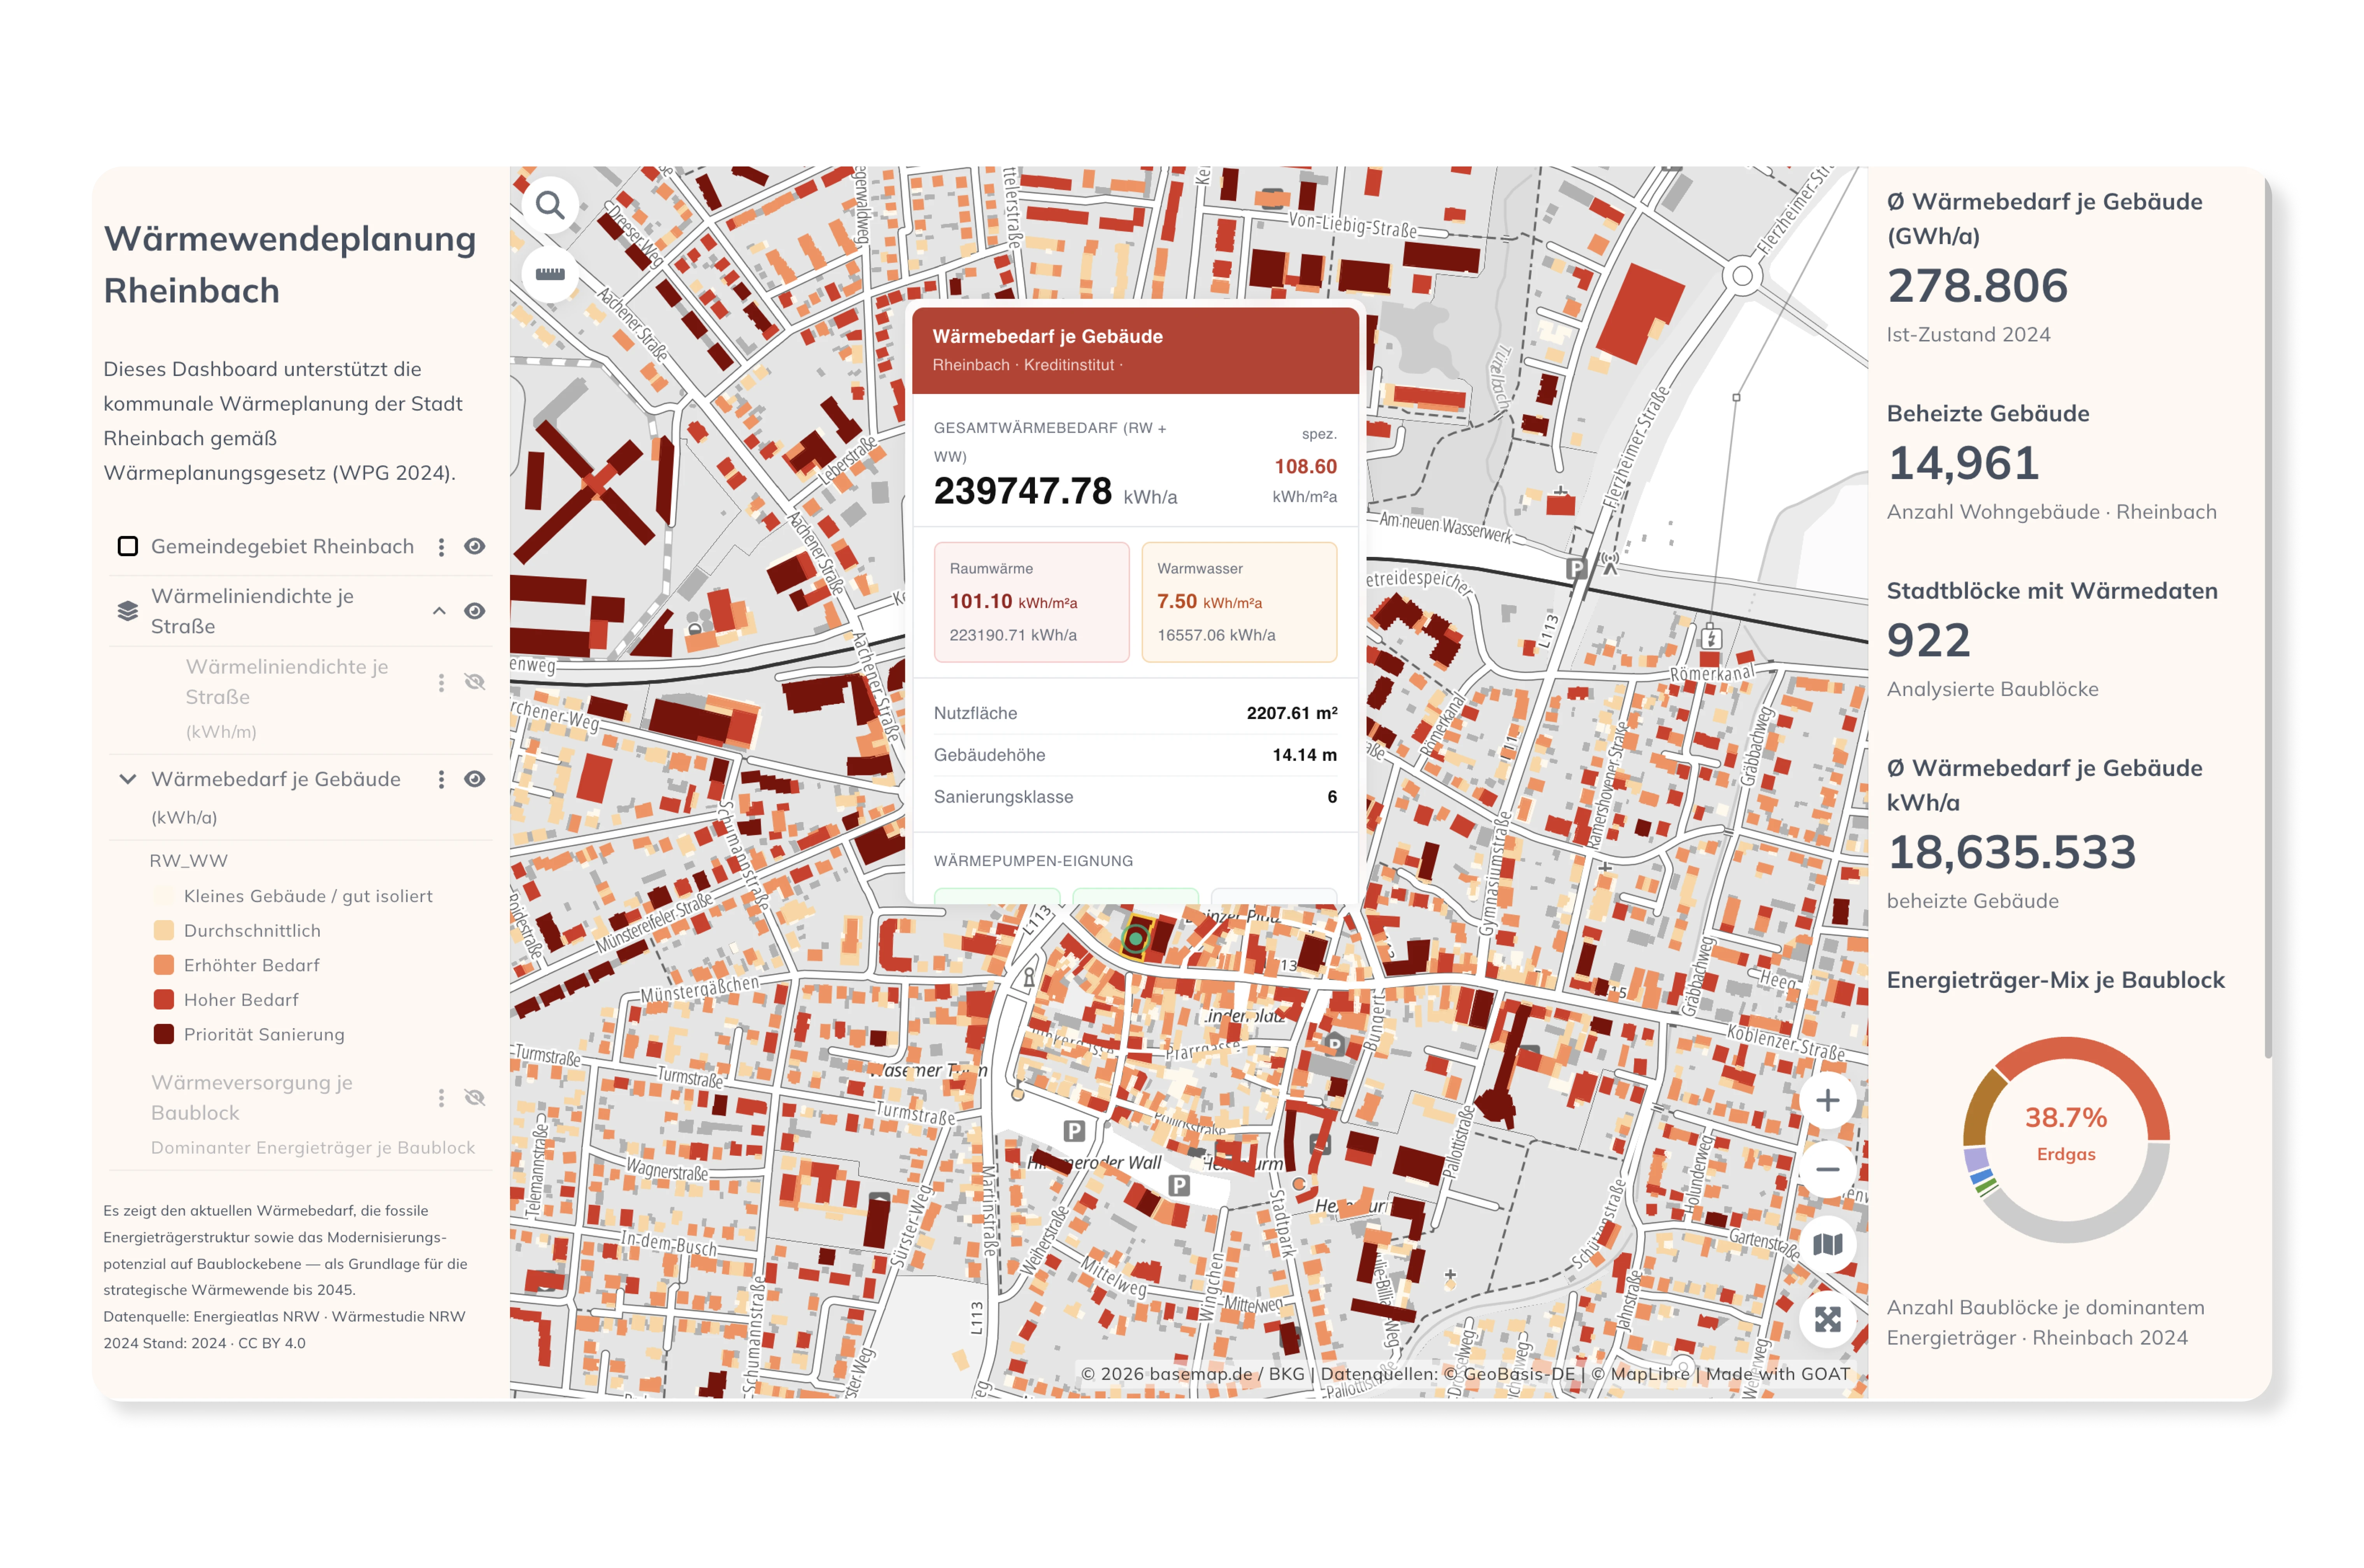The height and width of the screenshot is (1568, 2364).
Task: Click the Sanierungsklasse row in popup
Action: tap(1135, 797)
